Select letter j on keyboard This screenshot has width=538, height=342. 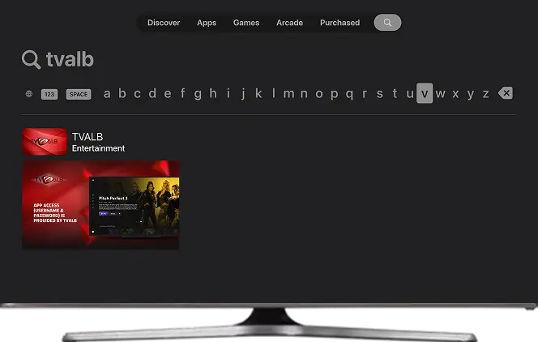coord(243,94)
